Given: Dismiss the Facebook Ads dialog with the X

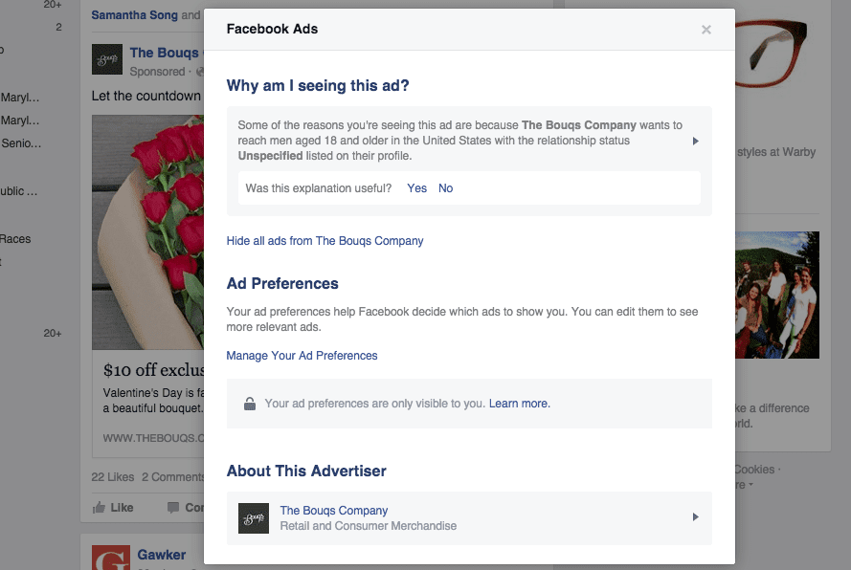Looking at the screenshot, I should coord(705,30).
